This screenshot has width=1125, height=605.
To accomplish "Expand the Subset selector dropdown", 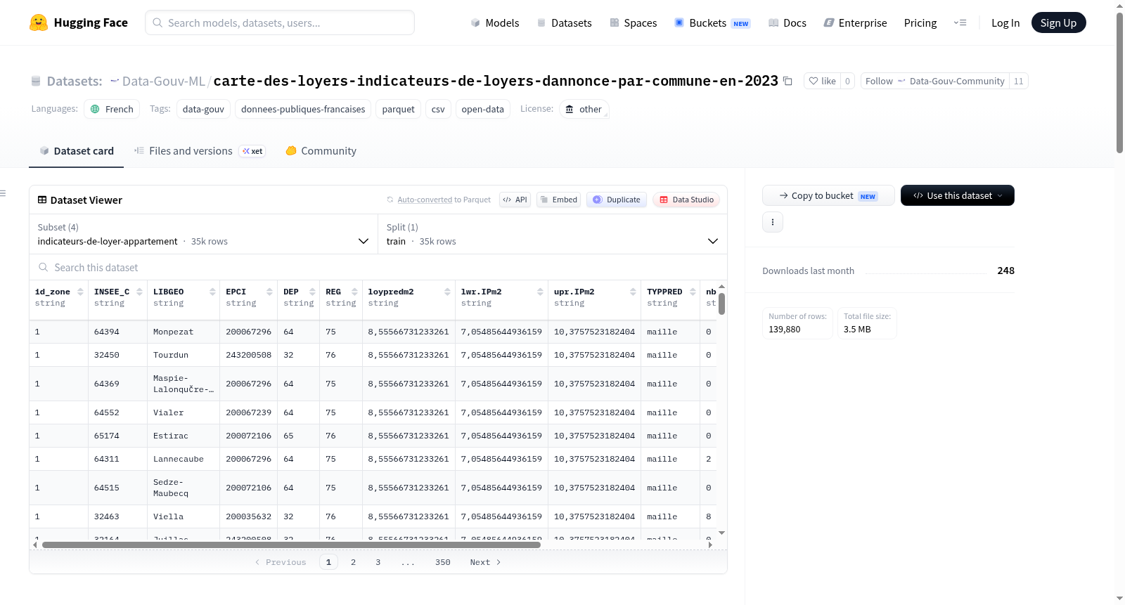I will coord(203,234).
